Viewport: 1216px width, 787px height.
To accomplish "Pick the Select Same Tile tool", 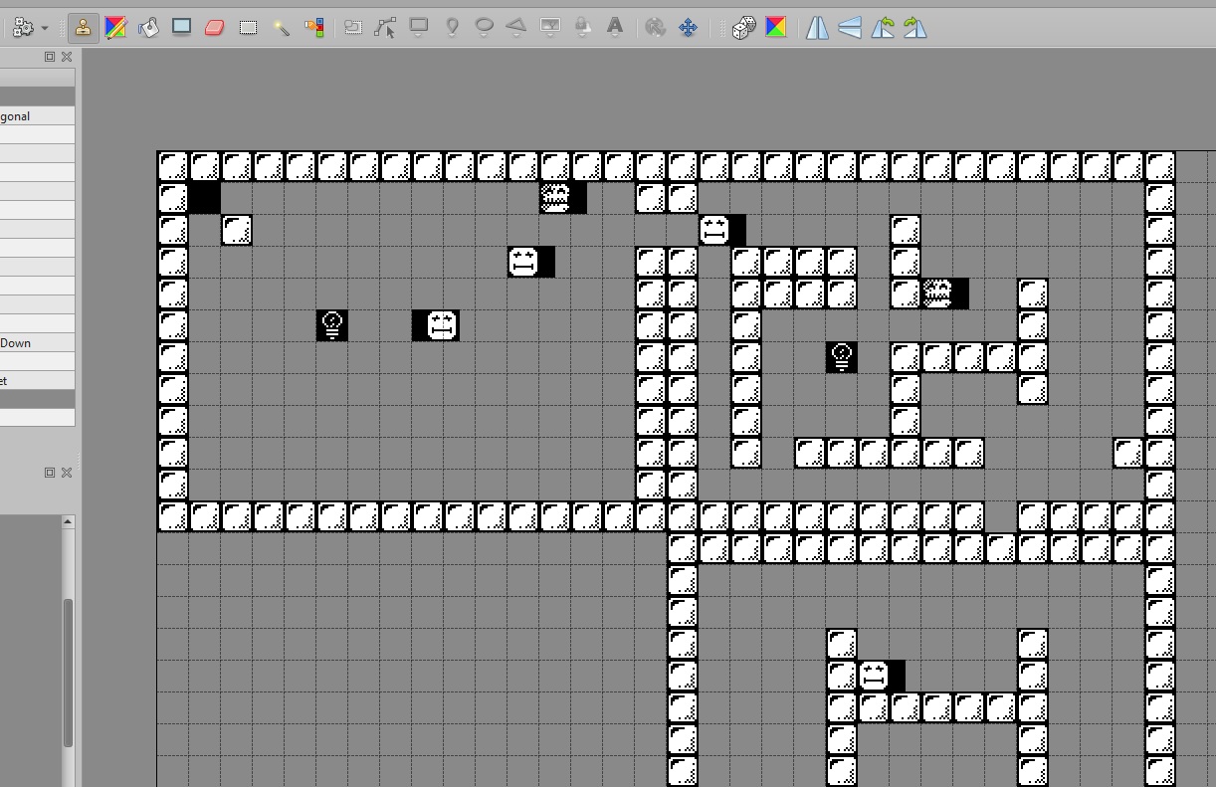I will (314, 28).
